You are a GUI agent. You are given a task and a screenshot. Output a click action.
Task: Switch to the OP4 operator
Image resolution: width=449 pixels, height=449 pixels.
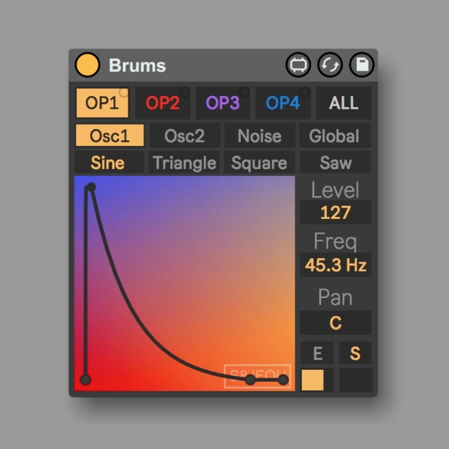coord(282,103)
